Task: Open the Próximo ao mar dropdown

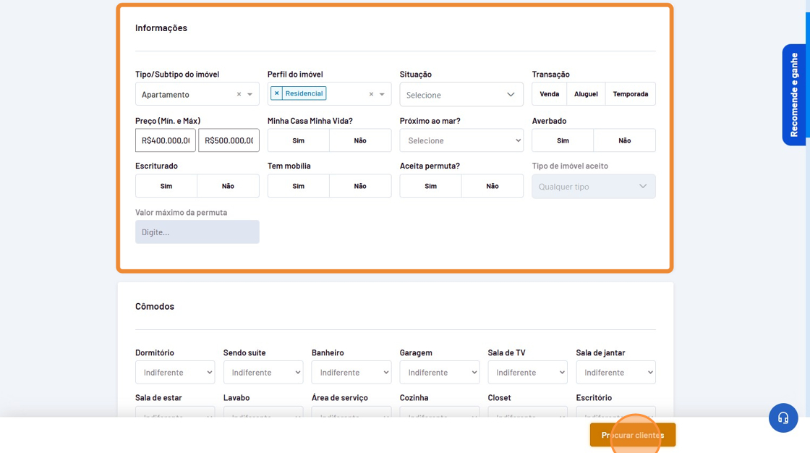Action: tap(461, 140)
